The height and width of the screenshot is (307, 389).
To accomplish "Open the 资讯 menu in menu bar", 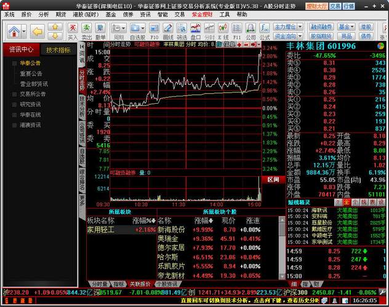I will (x=145, y=14).
